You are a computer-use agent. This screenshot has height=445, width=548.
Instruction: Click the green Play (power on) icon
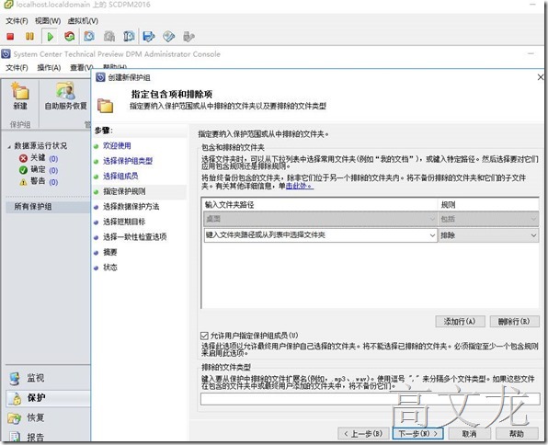pyautogui.click(x=50, y=37)
